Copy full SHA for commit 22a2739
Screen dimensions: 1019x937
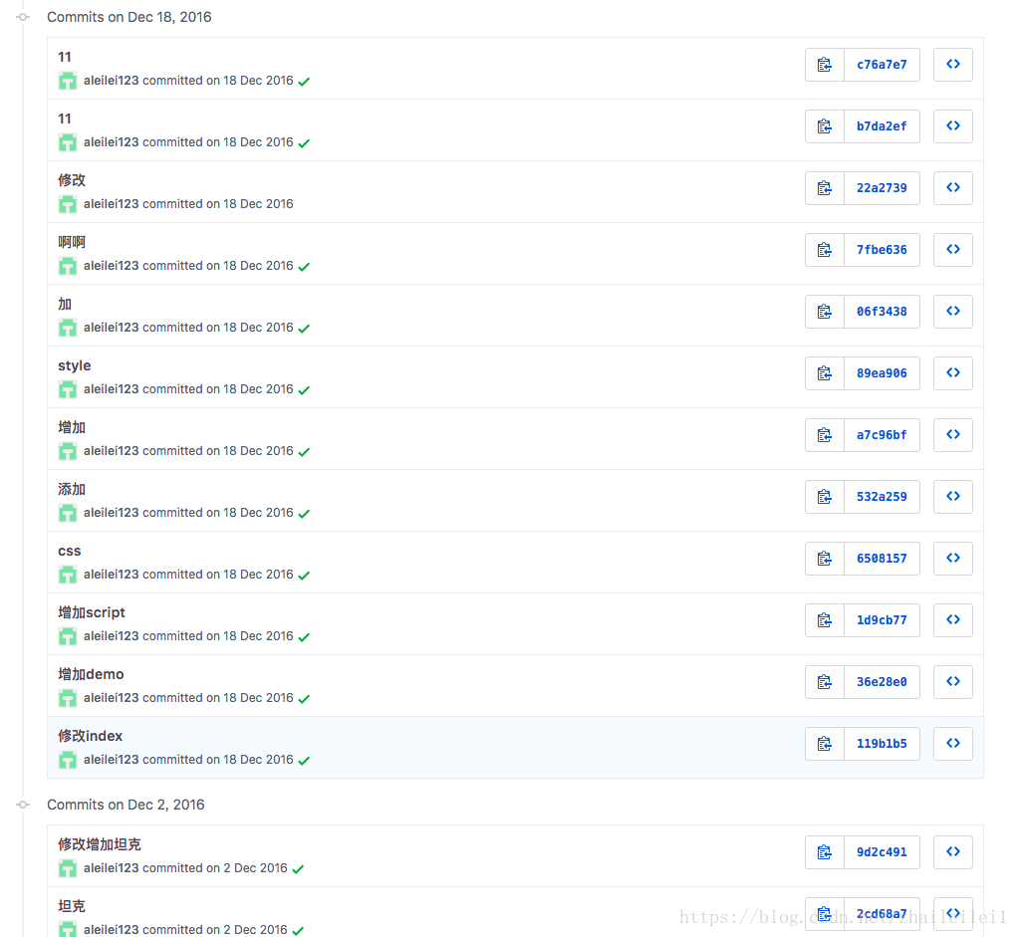click(x=824, y=188)
